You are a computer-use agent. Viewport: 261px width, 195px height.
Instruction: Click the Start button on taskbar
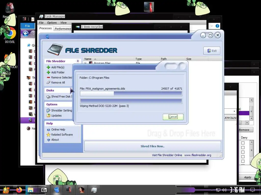point(6,190)
